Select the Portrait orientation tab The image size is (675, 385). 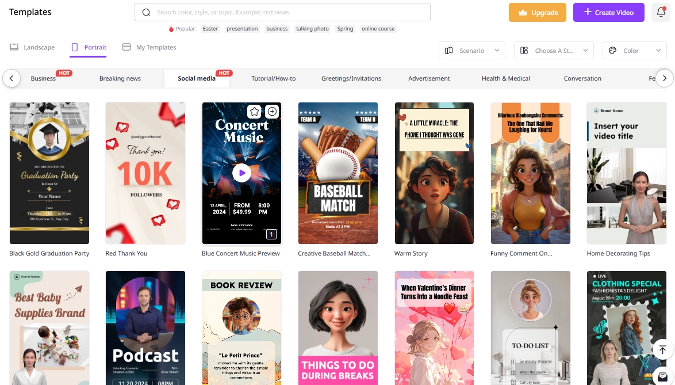pyautogui.click(x=89, y=47)
